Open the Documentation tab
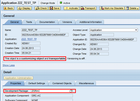The width and height of the screenshot is (140, 101). click(x=47, y=22)
